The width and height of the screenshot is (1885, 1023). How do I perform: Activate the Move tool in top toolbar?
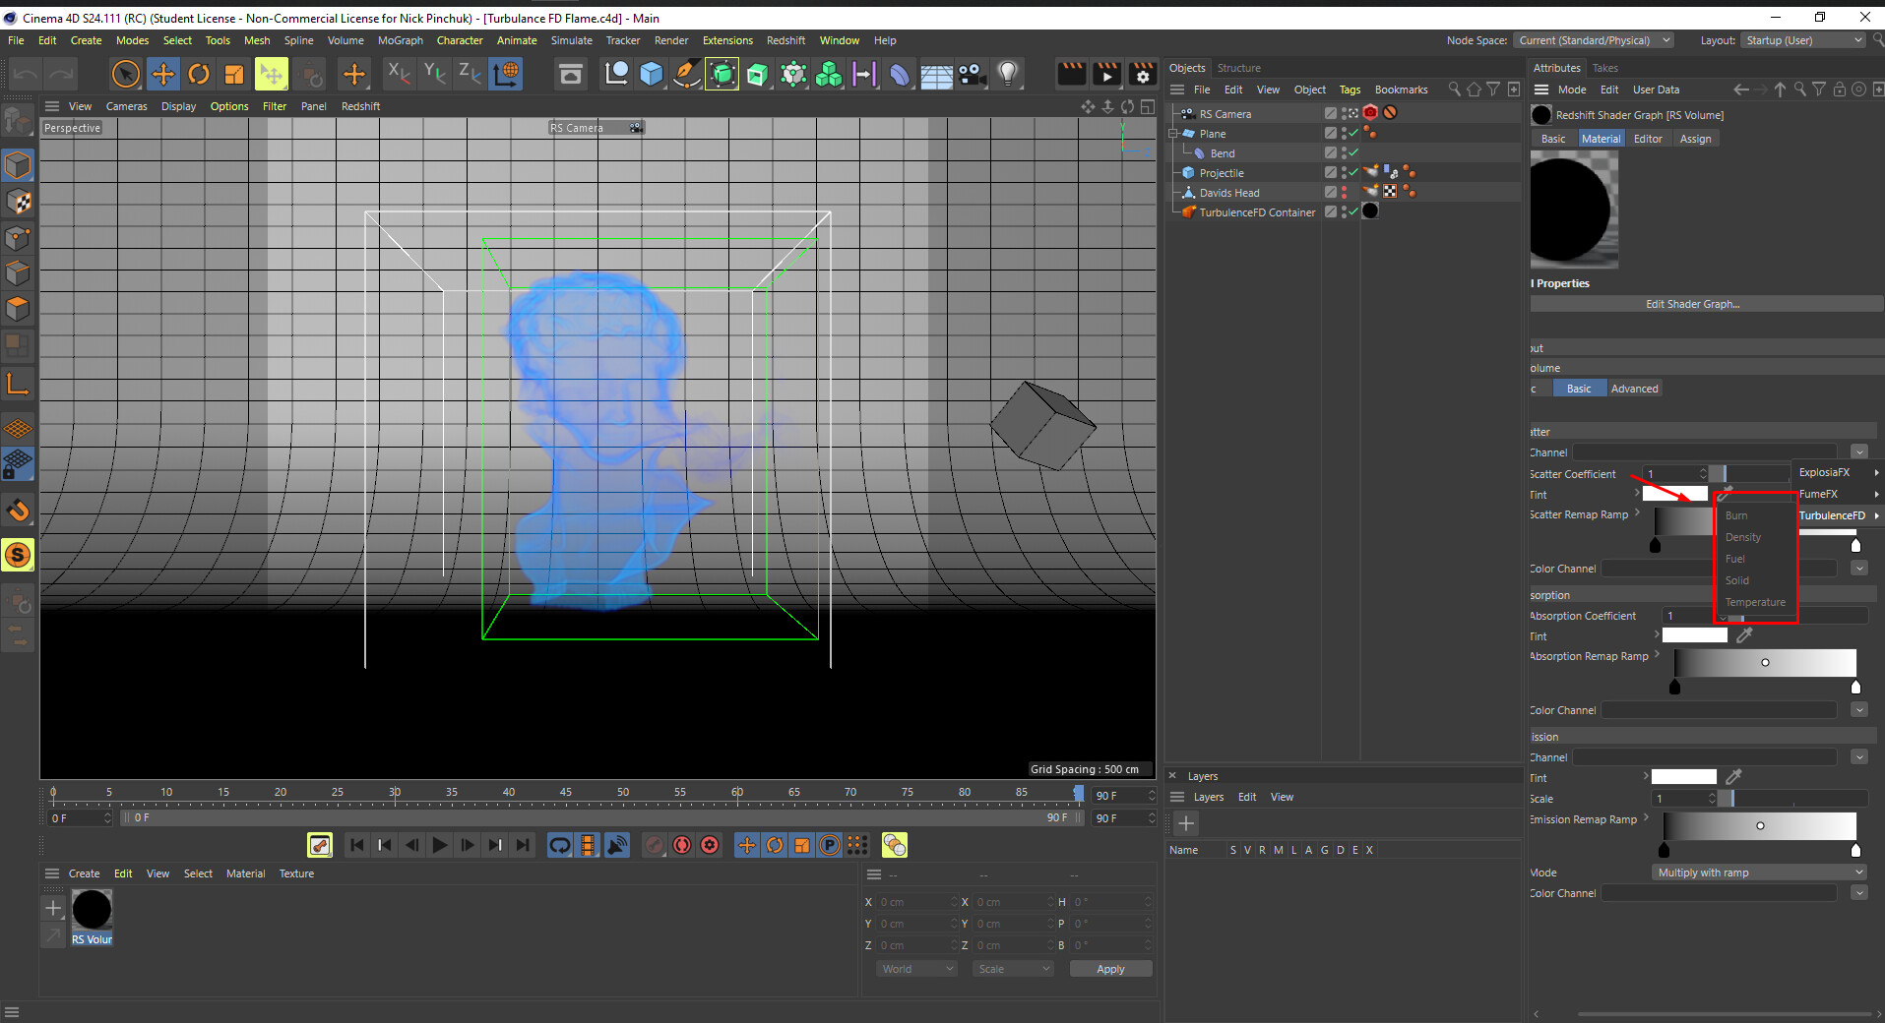click(x=163, y=74)
